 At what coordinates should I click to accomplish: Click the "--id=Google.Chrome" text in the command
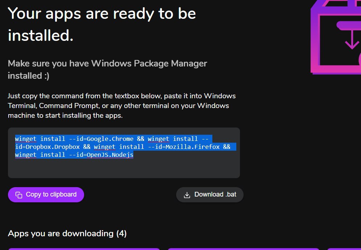point(101,139)
